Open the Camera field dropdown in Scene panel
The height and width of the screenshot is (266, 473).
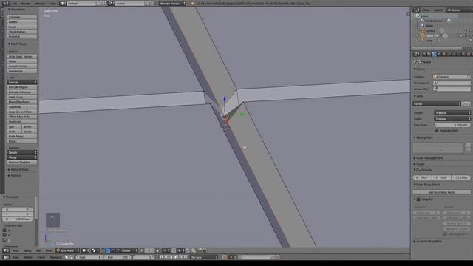coord(452,77)
